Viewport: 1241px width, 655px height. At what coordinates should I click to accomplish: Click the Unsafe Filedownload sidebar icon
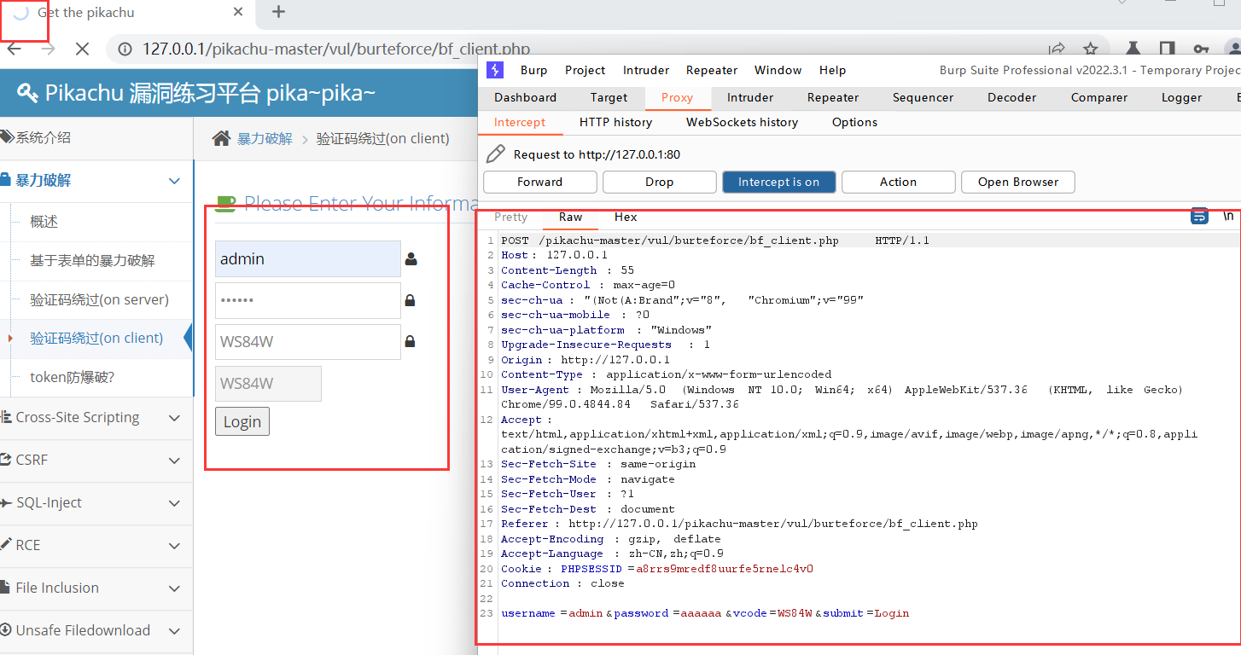coord(6,630)
